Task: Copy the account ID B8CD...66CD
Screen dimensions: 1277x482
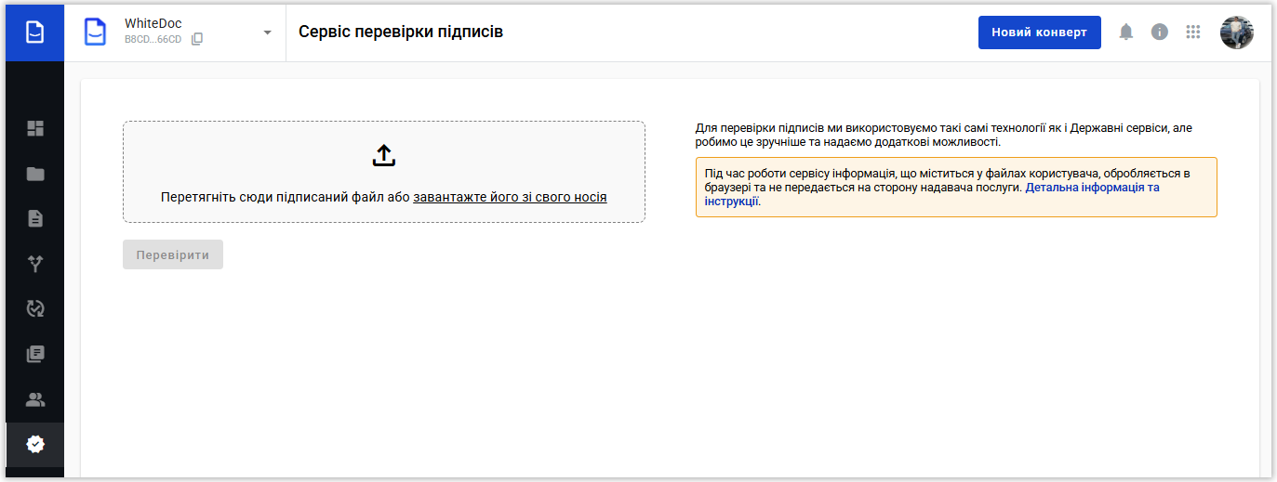Action: click(x=196, y=40)
